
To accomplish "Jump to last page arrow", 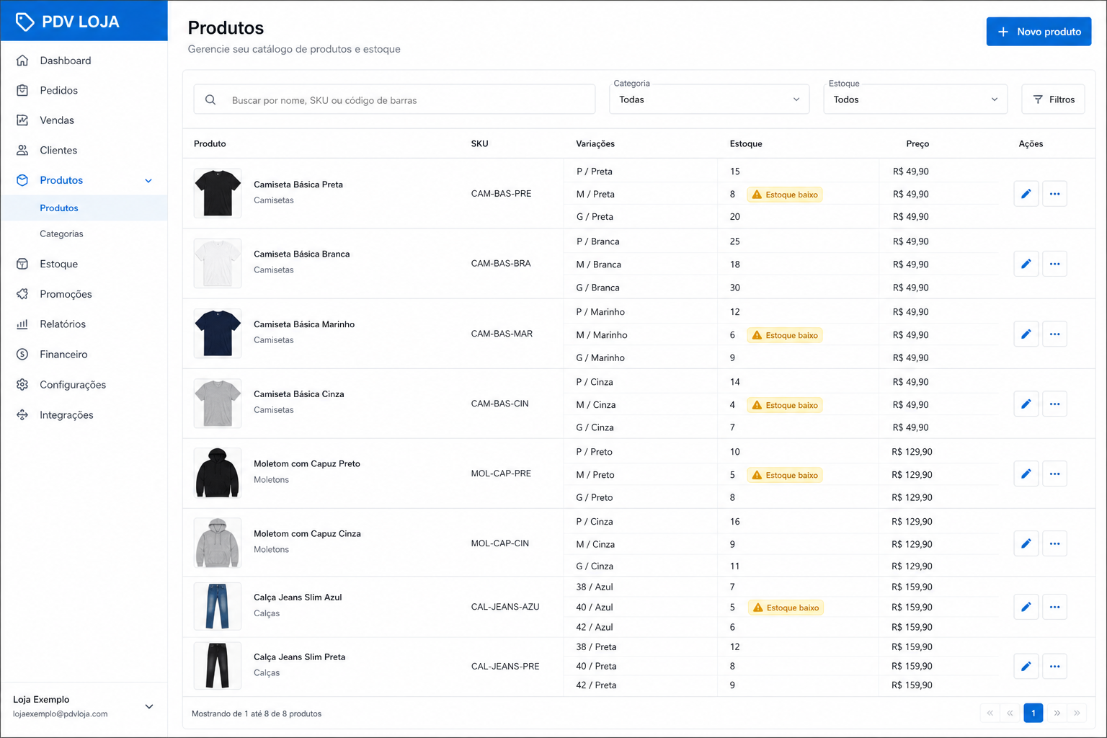I will (1077, 713).
